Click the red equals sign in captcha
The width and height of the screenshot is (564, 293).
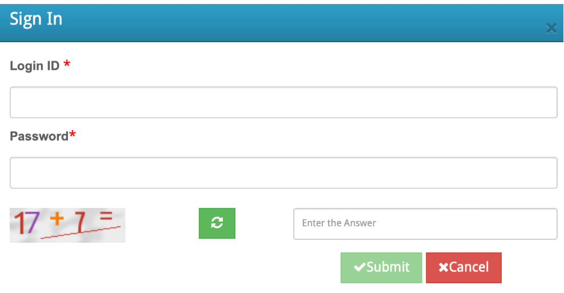point(106,216)
